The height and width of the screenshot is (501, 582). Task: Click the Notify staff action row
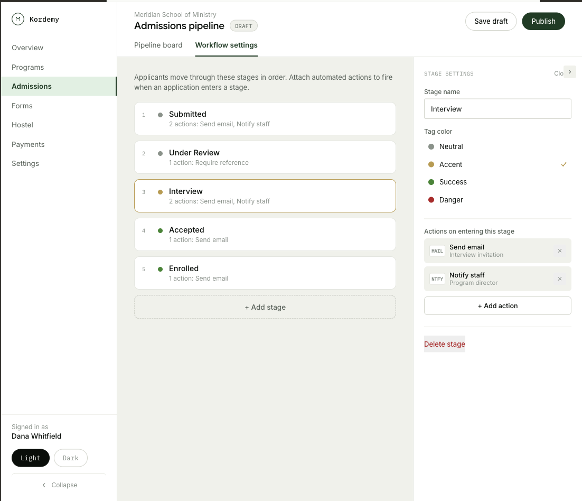497,279
